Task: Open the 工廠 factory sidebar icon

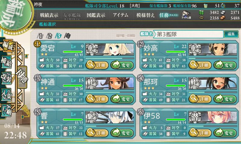Action: click(x=6, y=110)
